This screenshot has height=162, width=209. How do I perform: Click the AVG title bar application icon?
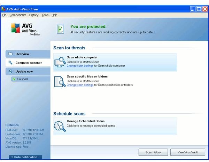point(3,9)
